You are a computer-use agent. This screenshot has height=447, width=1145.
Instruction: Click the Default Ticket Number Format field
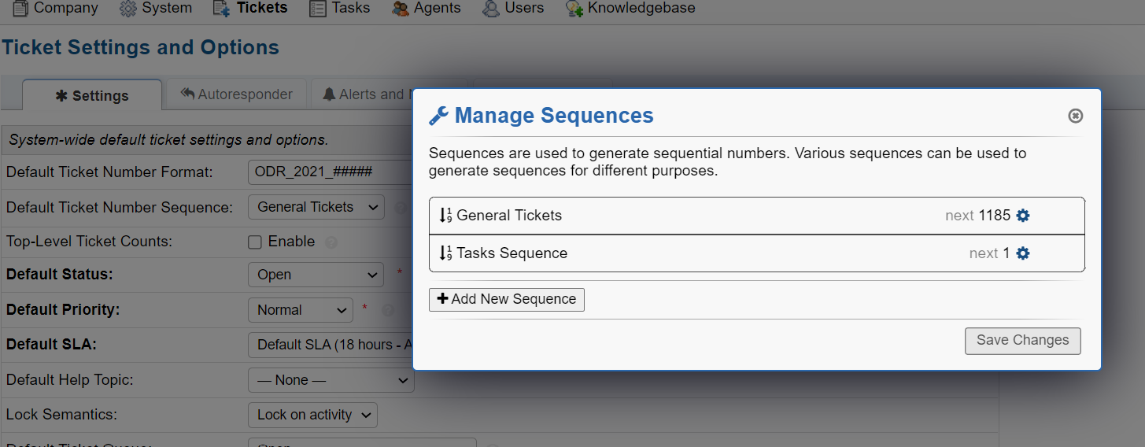click(331, 172)
